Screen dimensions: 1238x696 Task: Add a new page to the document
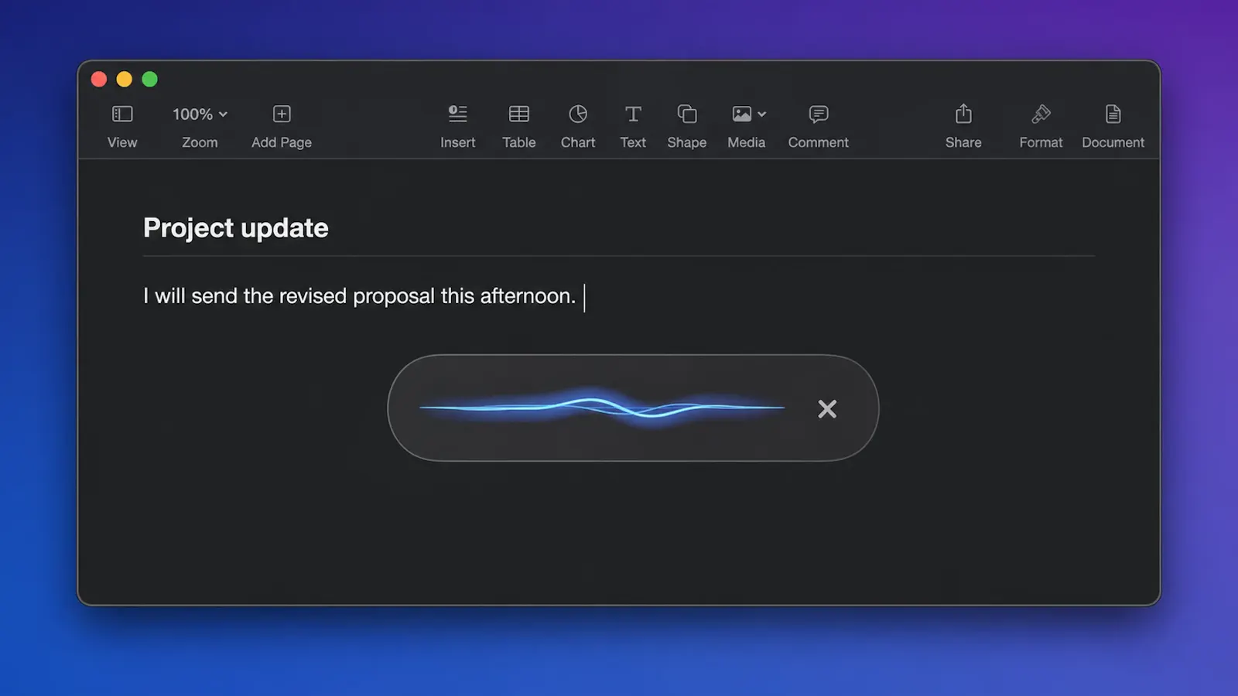(282, 126)
